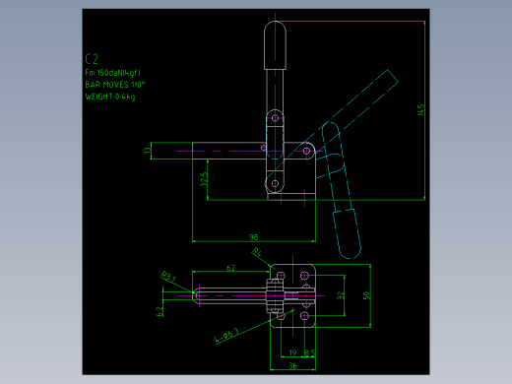This screenshot has height=384, width=512.
Task: Pick the R3.1 radius callout
Action: coord(168,277)
